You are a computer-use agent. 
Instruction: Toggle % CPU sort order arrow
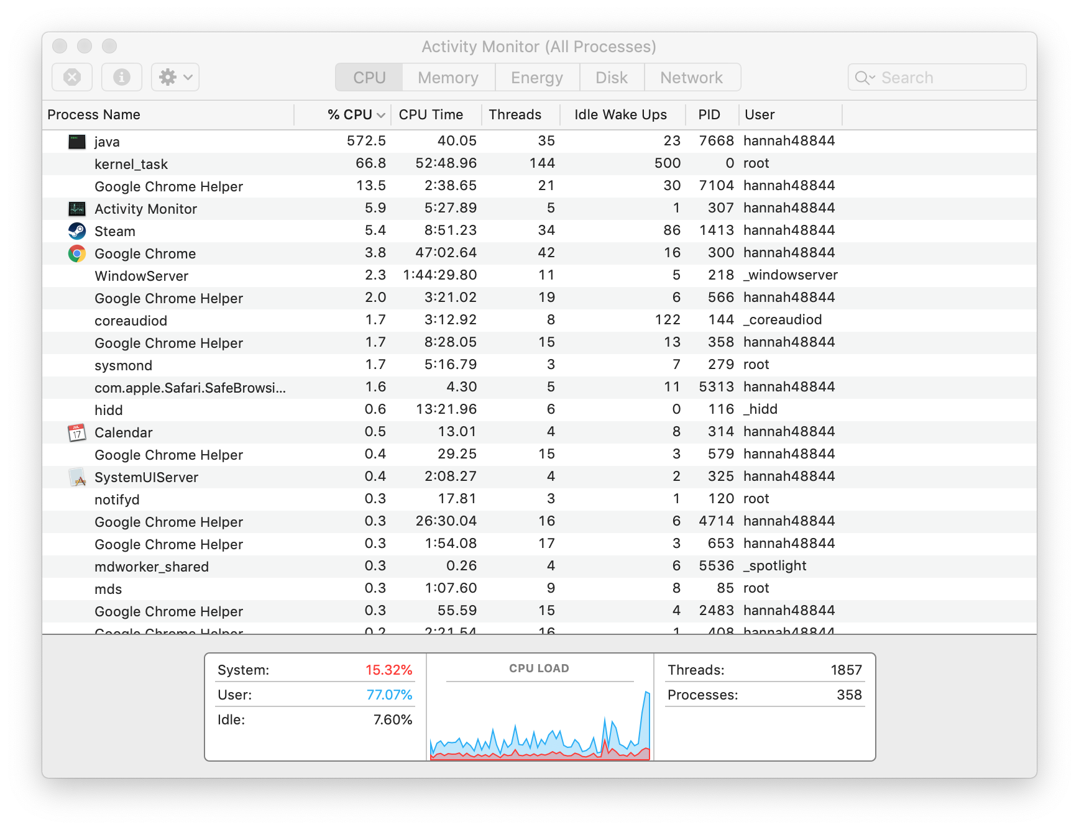click(x=381, y=116)
